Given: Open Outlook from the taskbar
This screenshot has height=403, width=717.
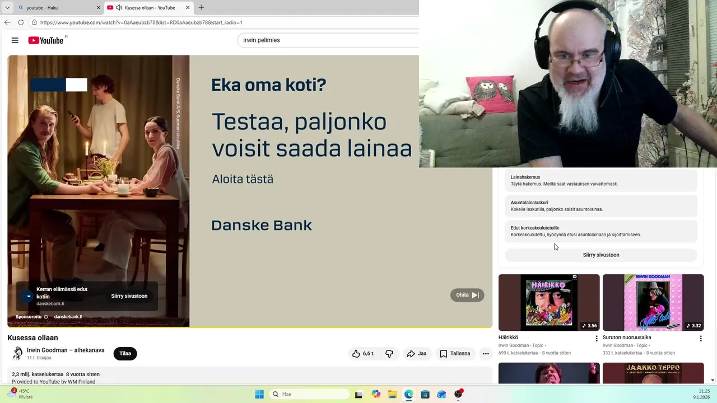Looking at the screenshot, I should tap(441, 394).
